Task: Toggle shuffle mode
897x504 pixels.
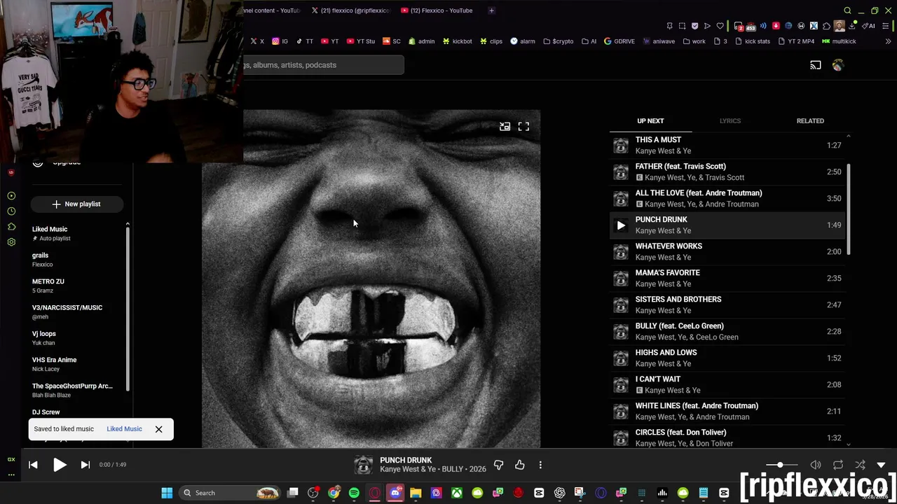Action: (x=860, y=465)
